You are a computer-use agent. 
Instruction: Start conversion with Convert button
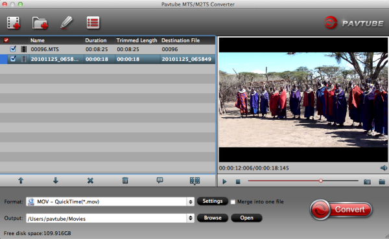coord(341,209)
